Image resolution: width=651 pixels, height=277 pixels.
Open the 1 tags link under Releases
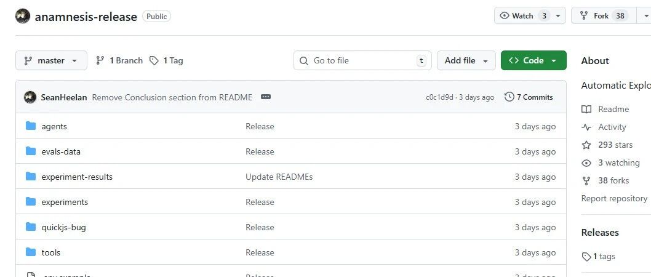(x=604, y=256)
